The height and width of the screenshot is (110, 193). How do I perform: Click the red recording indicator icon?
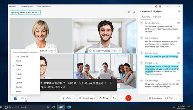pos(156,6)
